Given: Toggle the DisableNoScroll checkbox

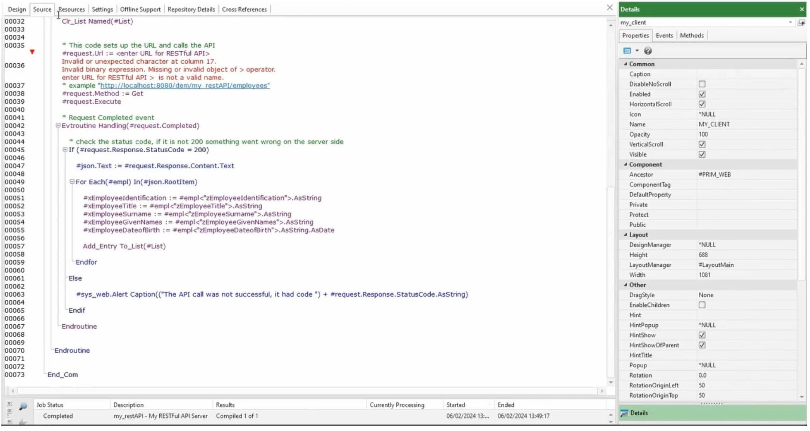Looking at the screenshot, I should (702, 84).
